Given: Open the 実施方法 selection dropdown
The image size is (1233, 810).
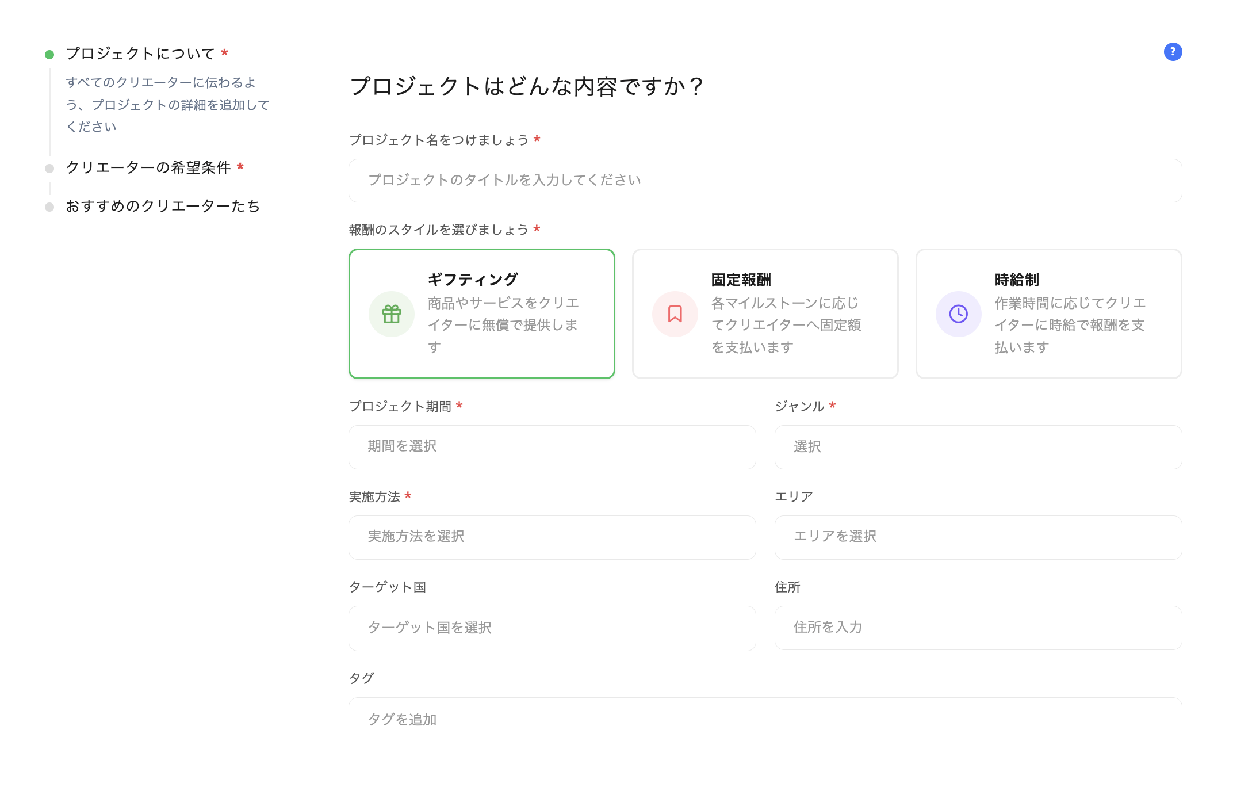Looking at the screenshot, I should tap(552, 537).
